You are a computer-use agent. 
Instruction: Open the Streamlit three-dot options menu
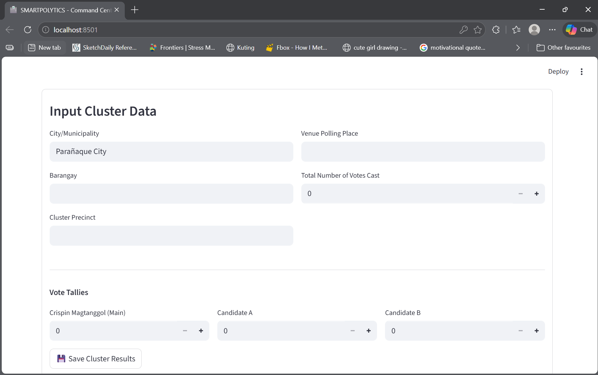[582, 71]
